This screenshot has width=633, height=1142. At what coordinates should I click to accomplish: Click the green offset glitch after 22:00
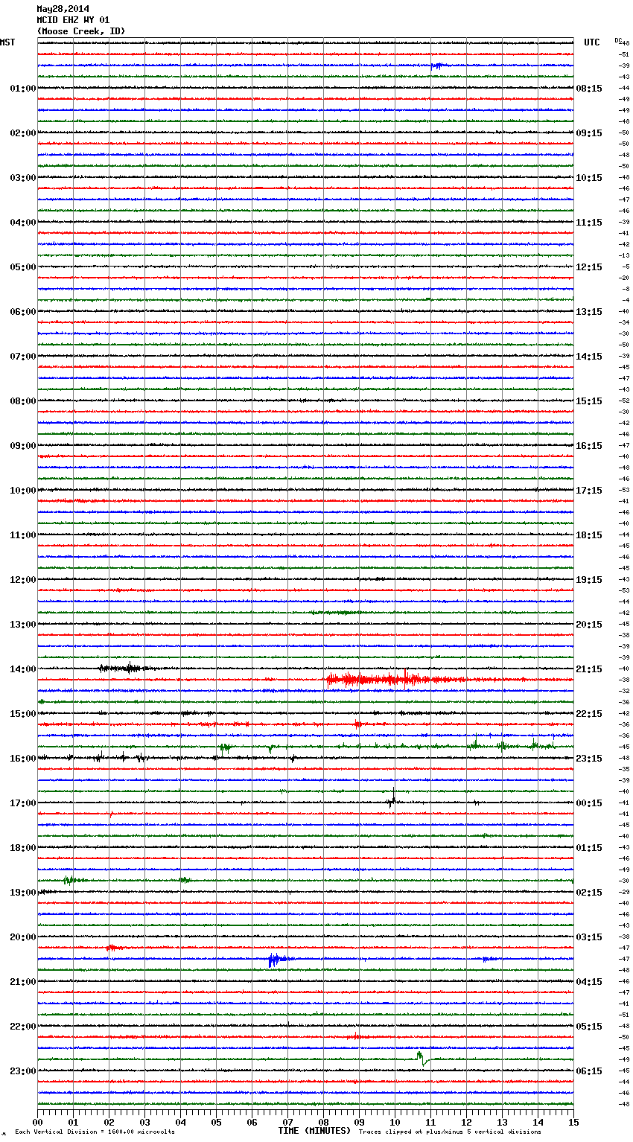pos(422,1058)
